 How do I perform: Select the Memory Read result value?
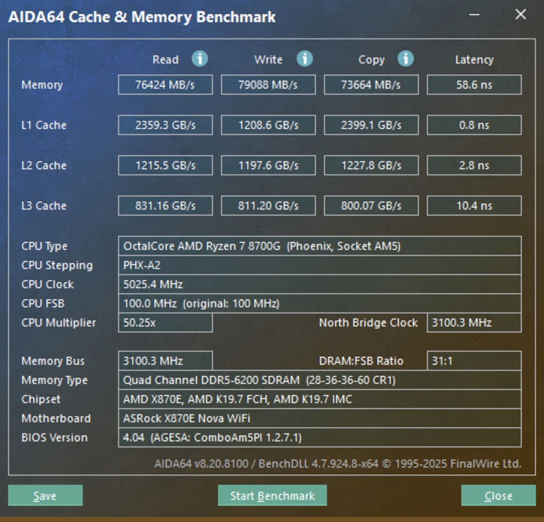165,85
